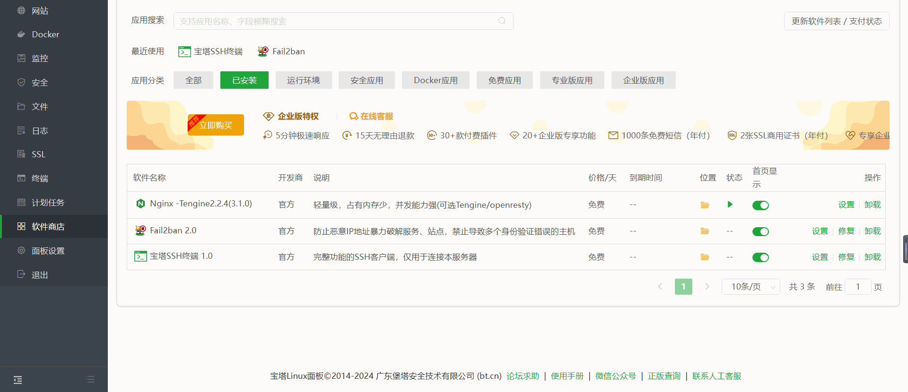Open 宝塔SSH终端 install folder icon
The width and height of the screenshot is (908, 392).
click(x=705, y=257)
